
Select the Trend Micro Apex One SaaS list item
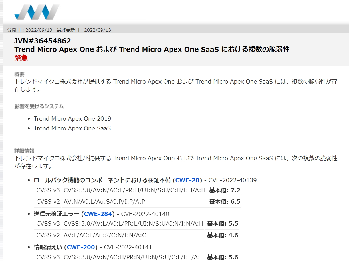point(72,128)
